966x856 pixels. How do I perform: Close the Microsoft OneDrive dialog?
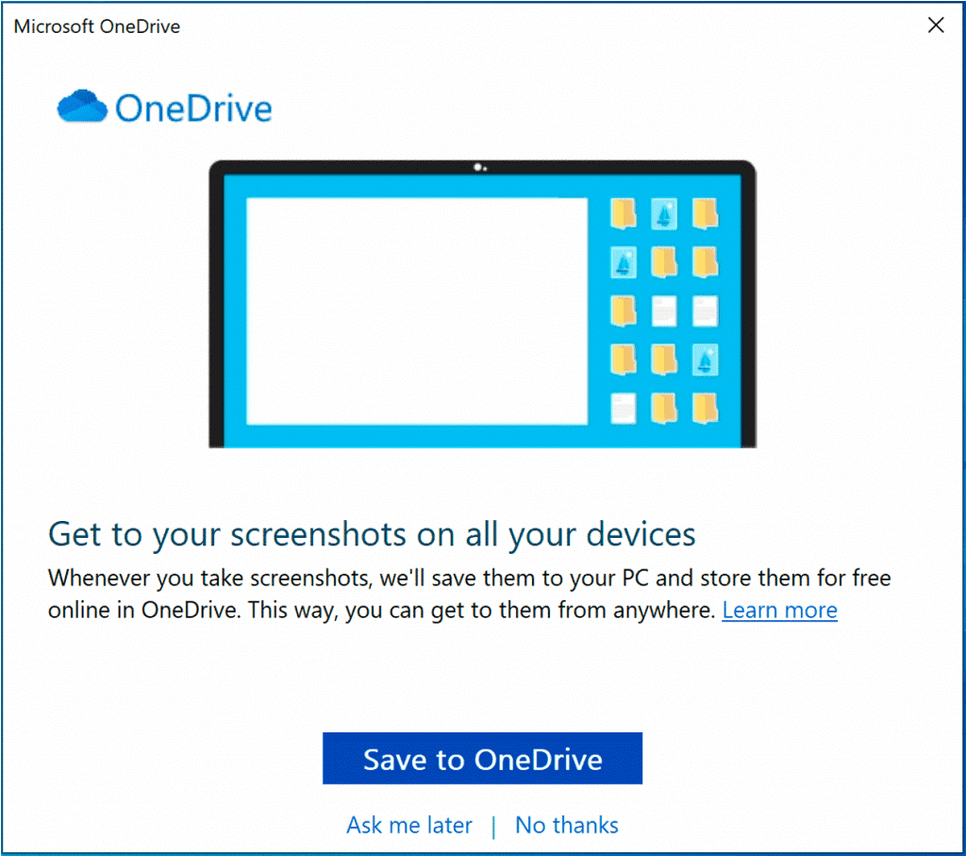pos(936,25)
